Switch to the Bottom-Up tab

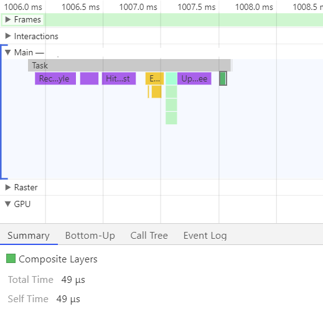coord(90,236)
